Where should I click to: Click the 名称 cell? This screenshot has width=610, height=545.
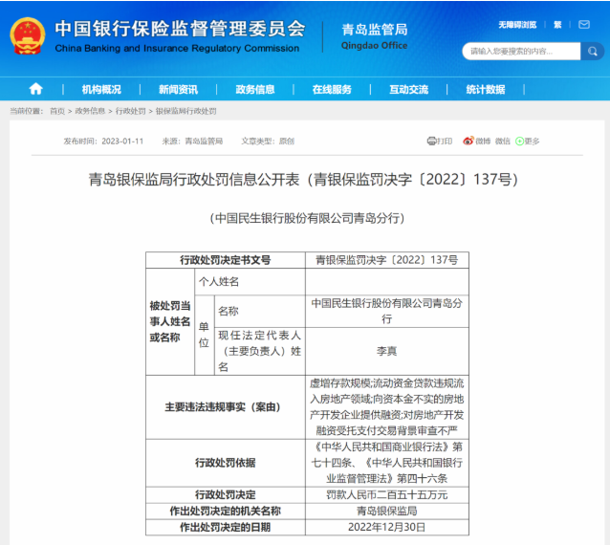pos(259,311)
